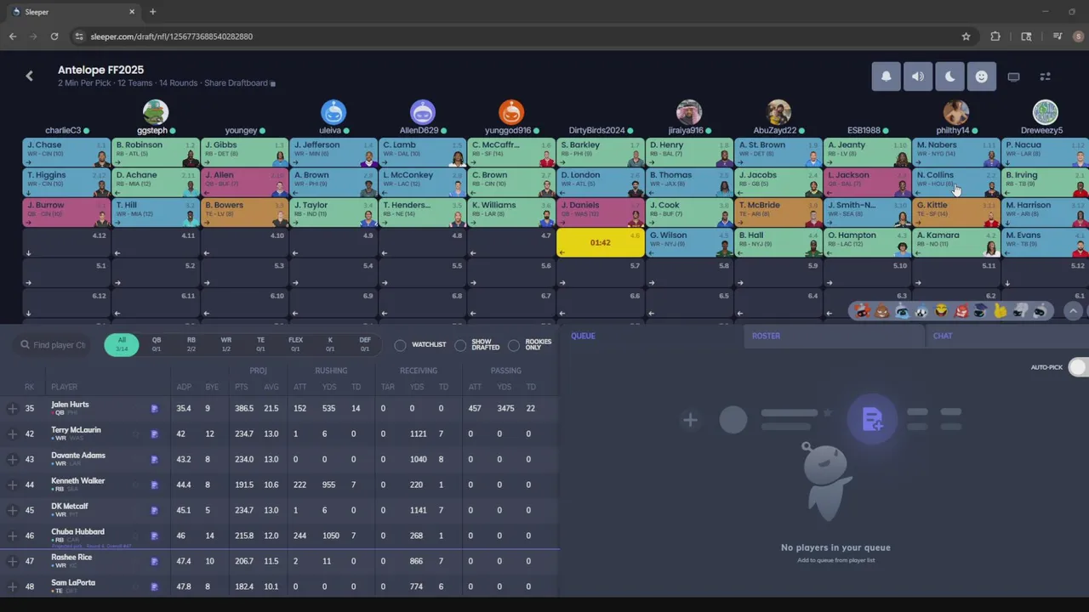
Task: Go back with the left arrow icon
Action: [29, 76]
